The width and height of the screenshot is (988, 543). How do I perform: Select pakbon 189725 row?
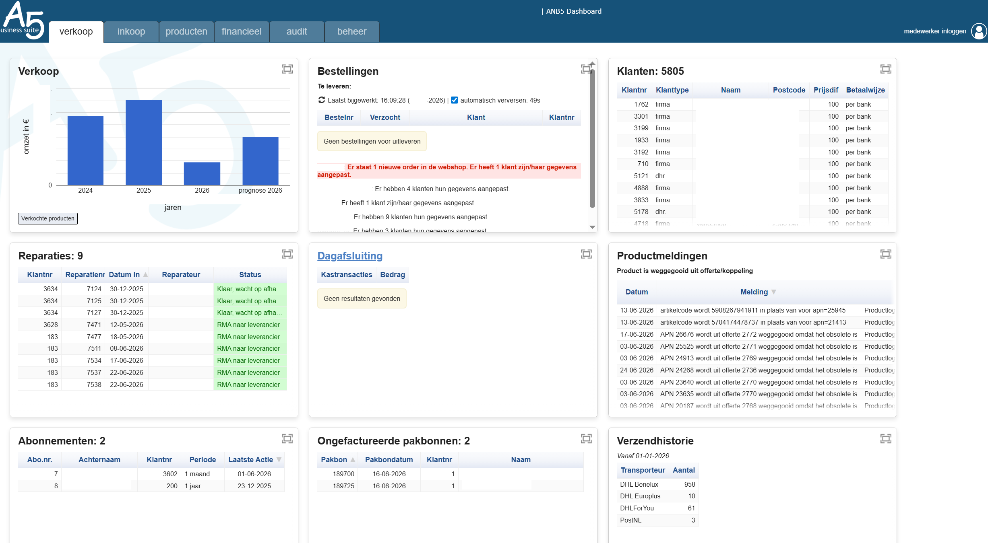(x=450, y=486)
